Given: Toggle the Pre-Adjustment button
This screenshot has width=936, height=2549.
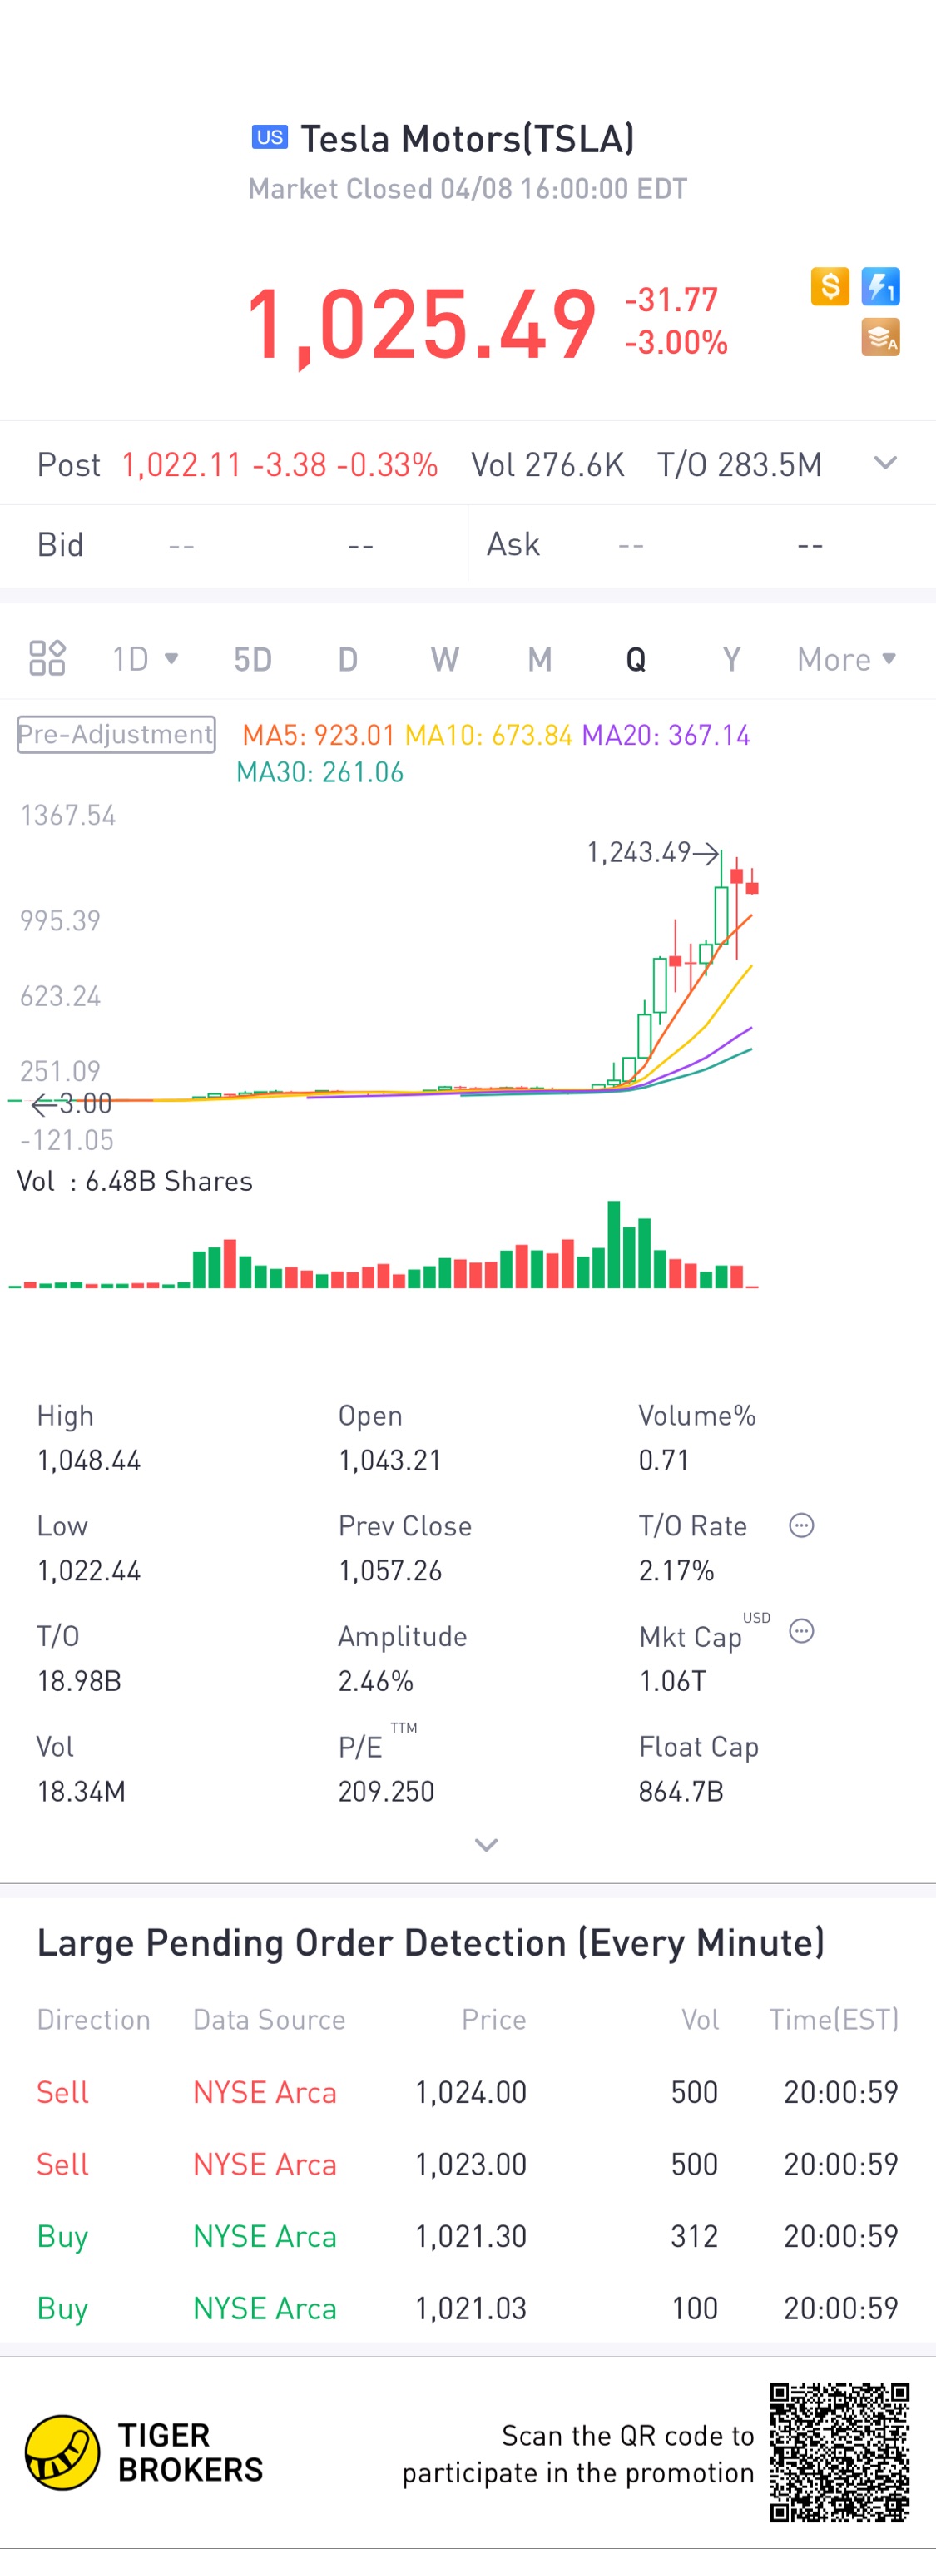Looking at the screenshot, I should [116, 734].
